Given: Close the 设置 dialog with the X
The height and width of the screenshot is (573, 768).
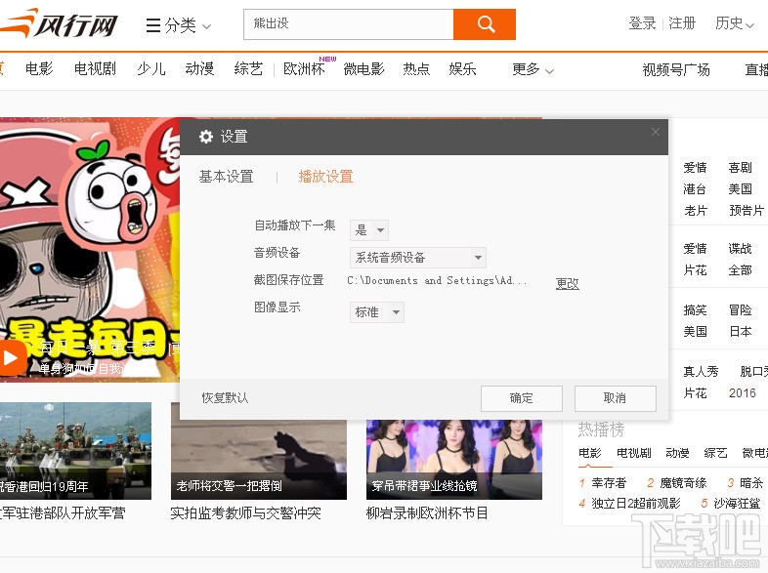Looking at the screenshot, I should pyautogui.click(x=656, y=132).
